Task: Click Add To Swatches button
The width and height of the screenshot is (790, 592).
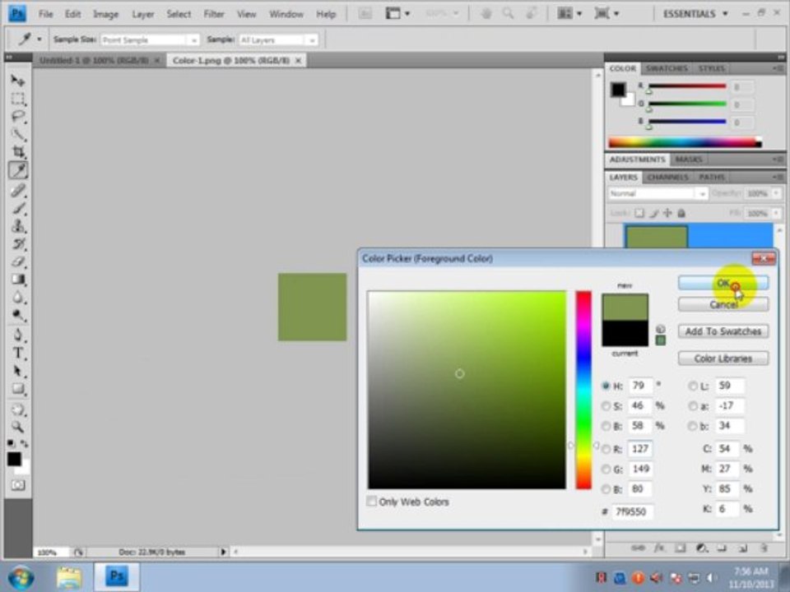Action: [x=723, y=331]
